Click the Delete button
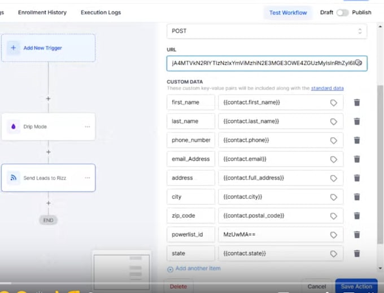 coord(178,286)
